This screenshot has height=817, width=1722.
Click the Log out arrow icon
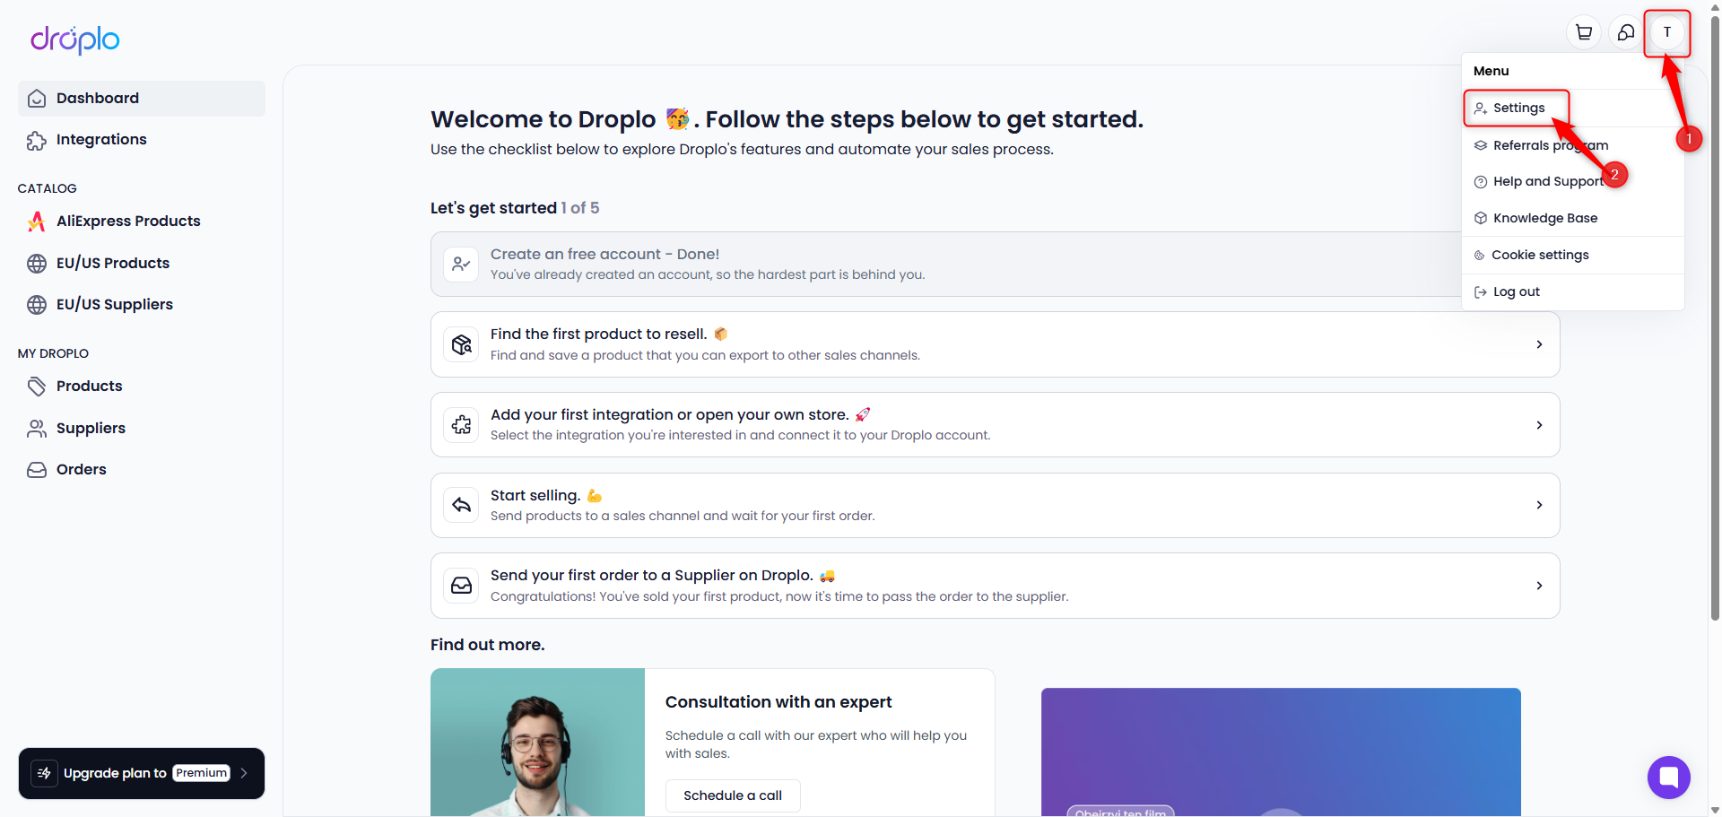pos(1481,292)
